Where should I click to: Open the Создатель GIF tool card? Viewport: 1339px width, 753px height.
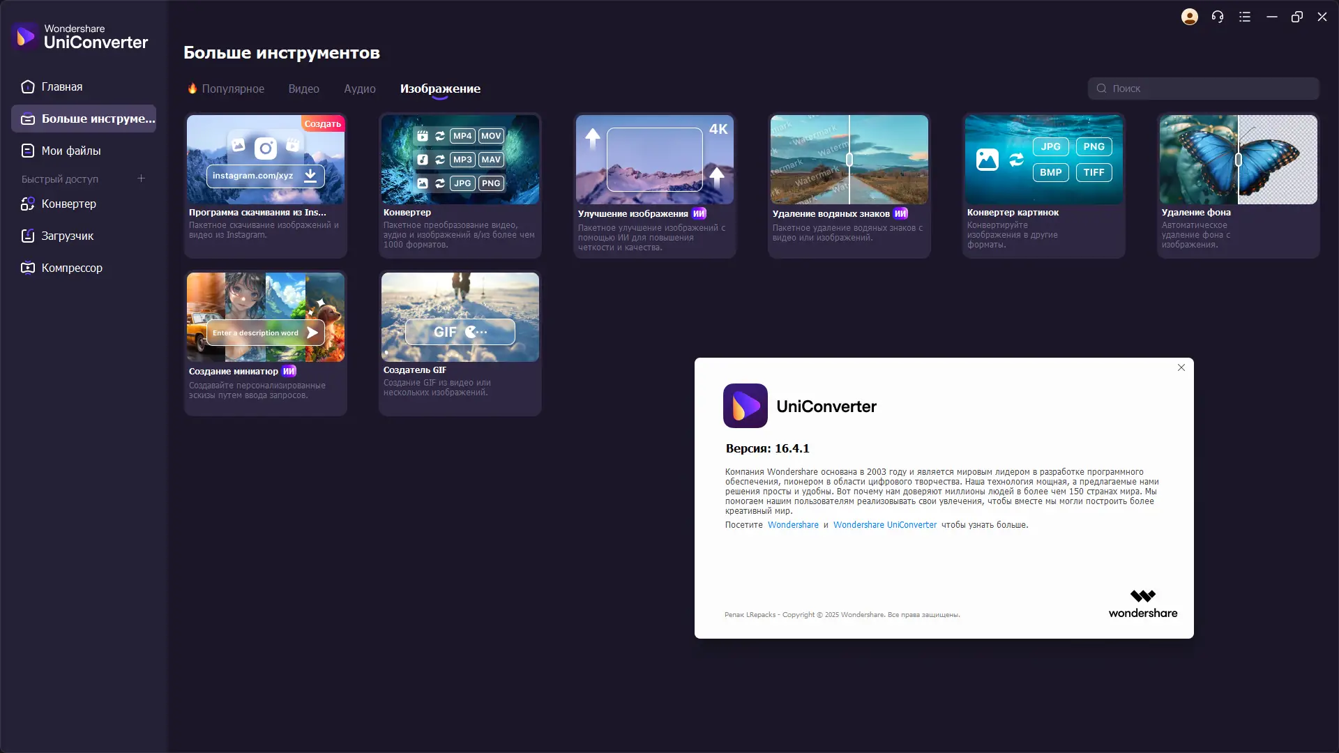click(460, 343)
